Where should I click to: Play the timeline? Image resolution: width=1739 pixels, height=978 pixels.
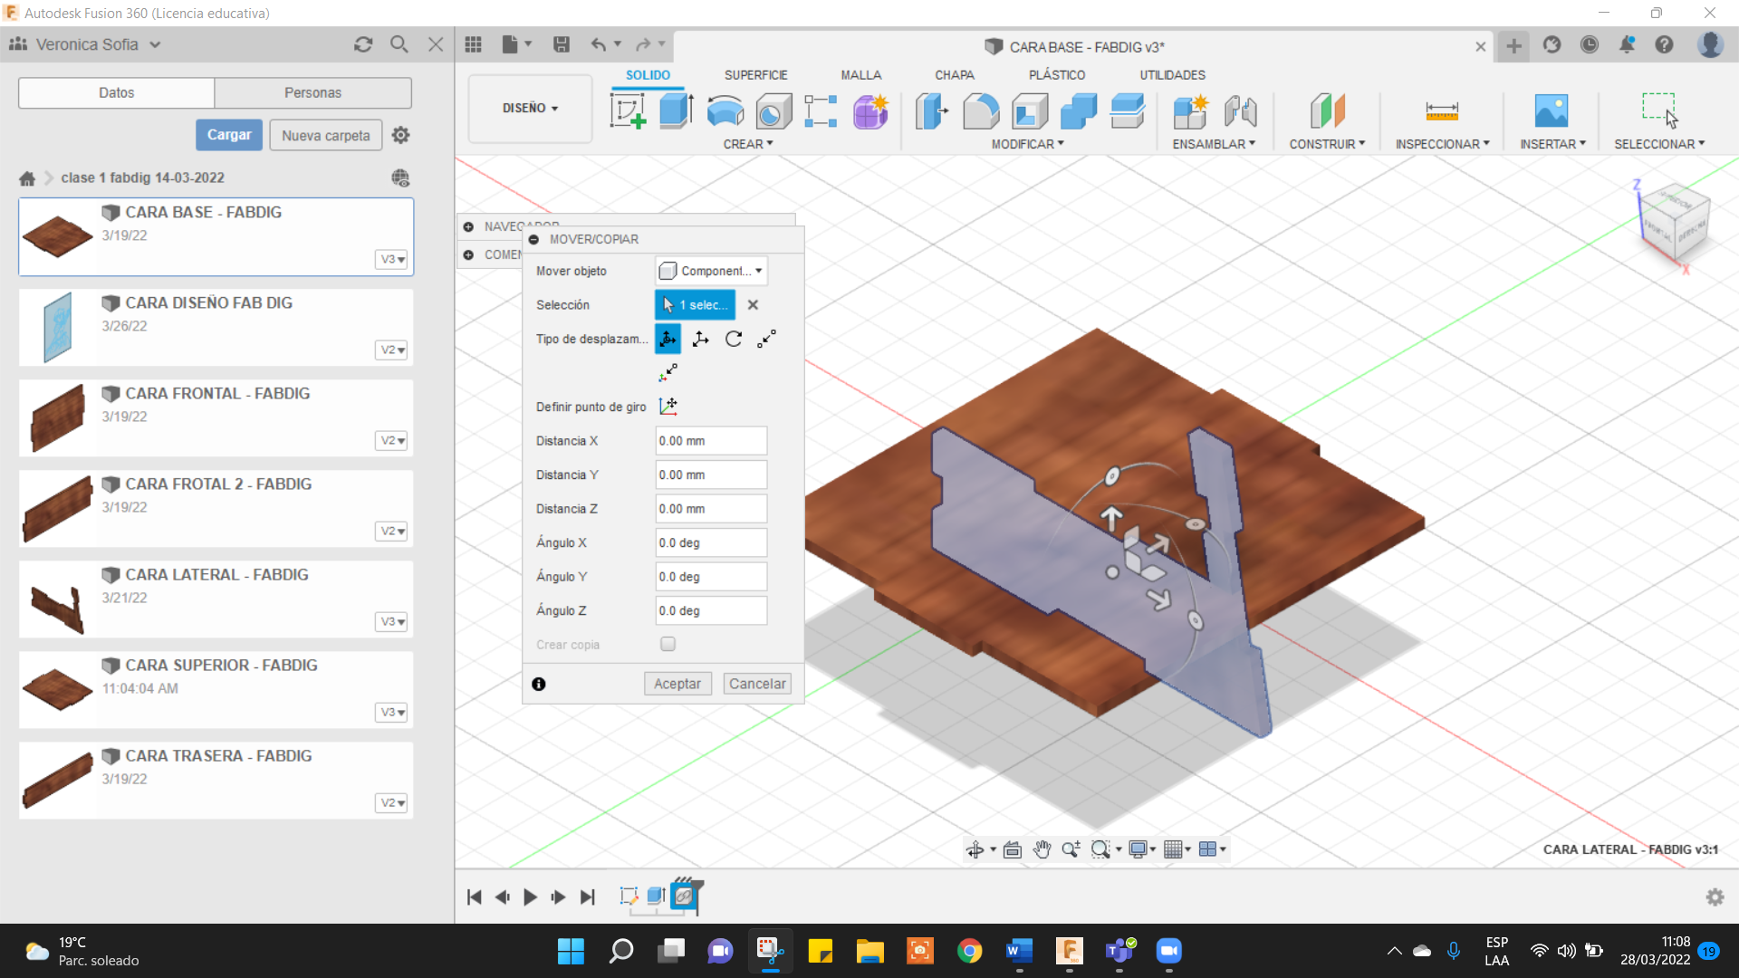[530, 896]
